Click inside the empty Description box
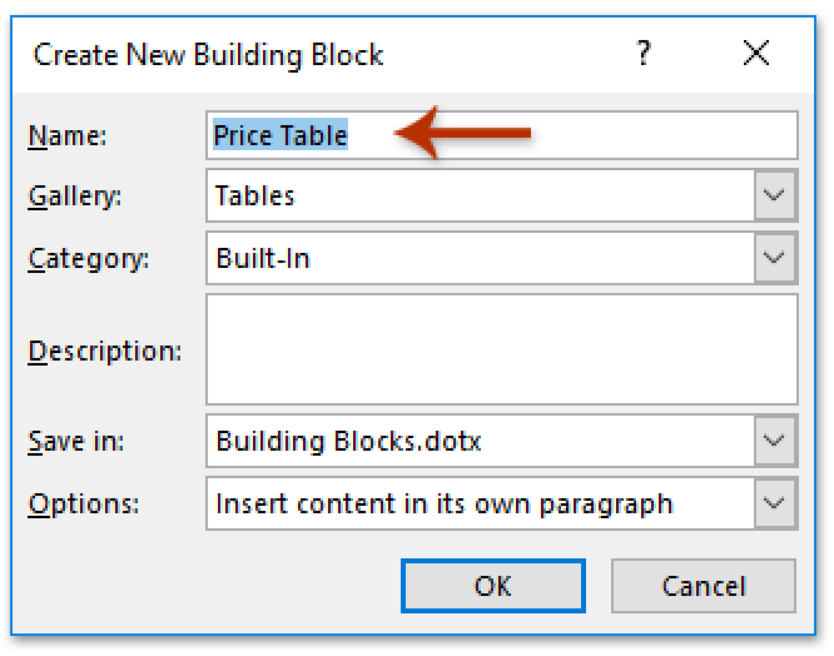This screenshot has height=656, width=834. pos(502,349)
